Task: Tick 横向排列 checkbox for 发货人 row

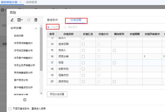Action: (114, 50)
